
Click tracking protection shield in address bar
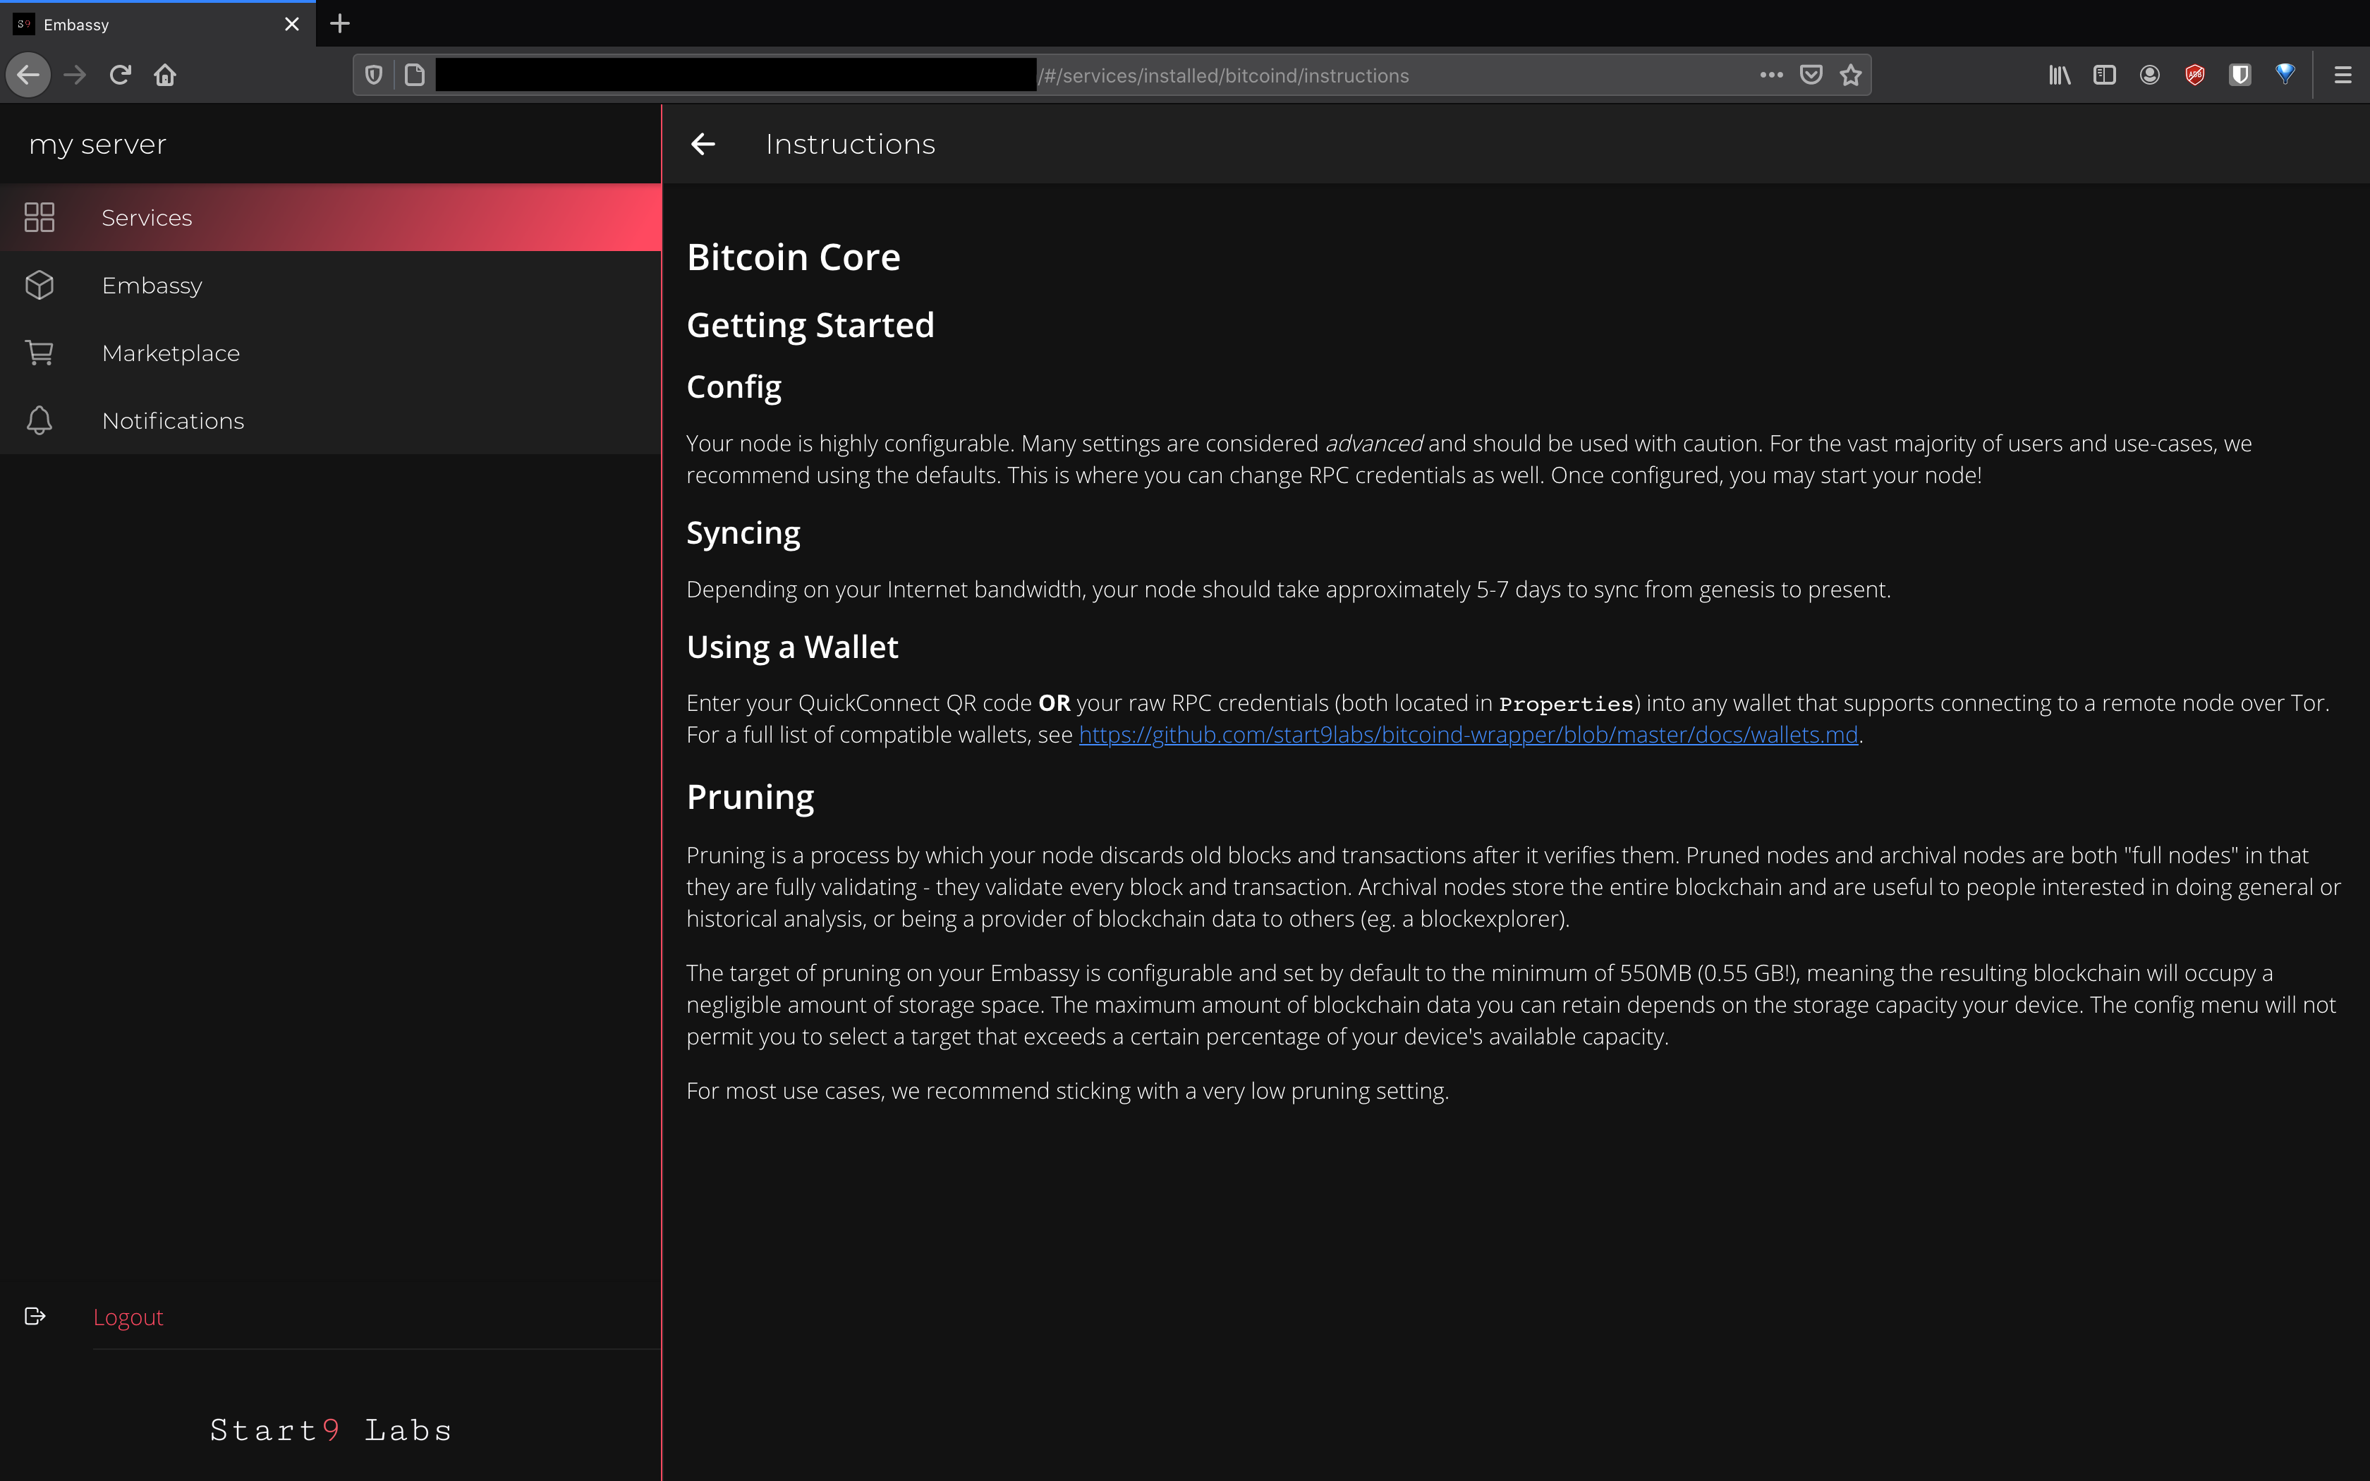[x=373, y=75]
